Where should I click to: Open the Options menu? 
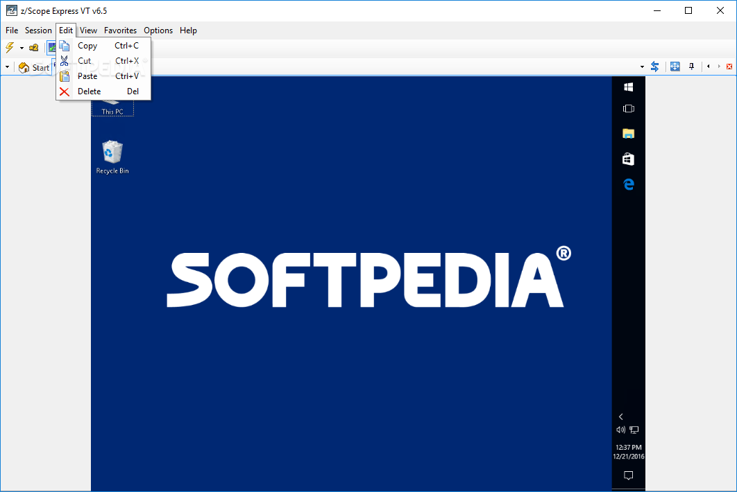pyautogui.click(x=158, y=30)
